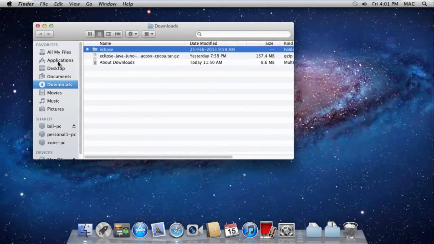
Task: Click the sidebar vertical scrollbar
Action: tap(81, 98)
